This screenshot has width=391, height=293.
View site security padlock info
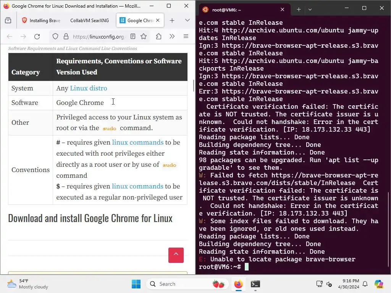click(66, 37)
